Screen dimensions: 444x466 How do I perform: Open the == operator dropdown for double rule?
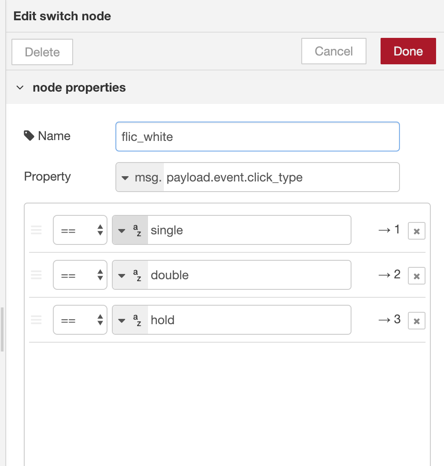point(80,275)
